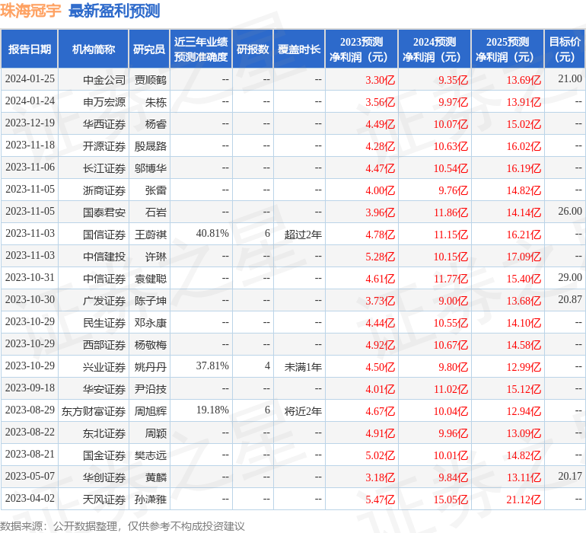Viewport: 586px width, 533px height.
Task: Click the 2023预测净利润 column header
Action: [x=361, y=49]
